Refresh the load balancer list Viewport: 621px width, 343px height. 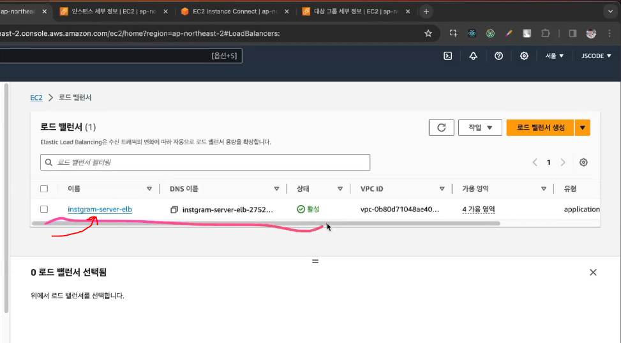coord(441,128)
